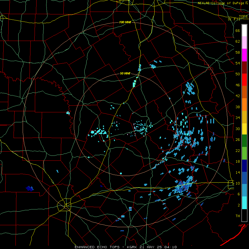This screenshot has height=249, width=249.
Task: Click the white swatch in the tops legend
Action: 244,30
